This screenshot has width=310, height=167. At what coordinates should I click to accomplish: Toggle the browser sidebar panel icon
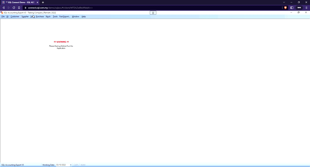point(292,7)
